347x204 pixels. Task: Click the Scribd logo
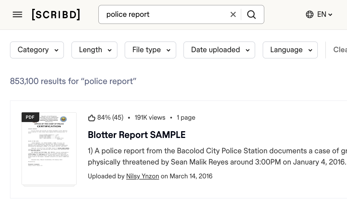(x=56, y=14)
